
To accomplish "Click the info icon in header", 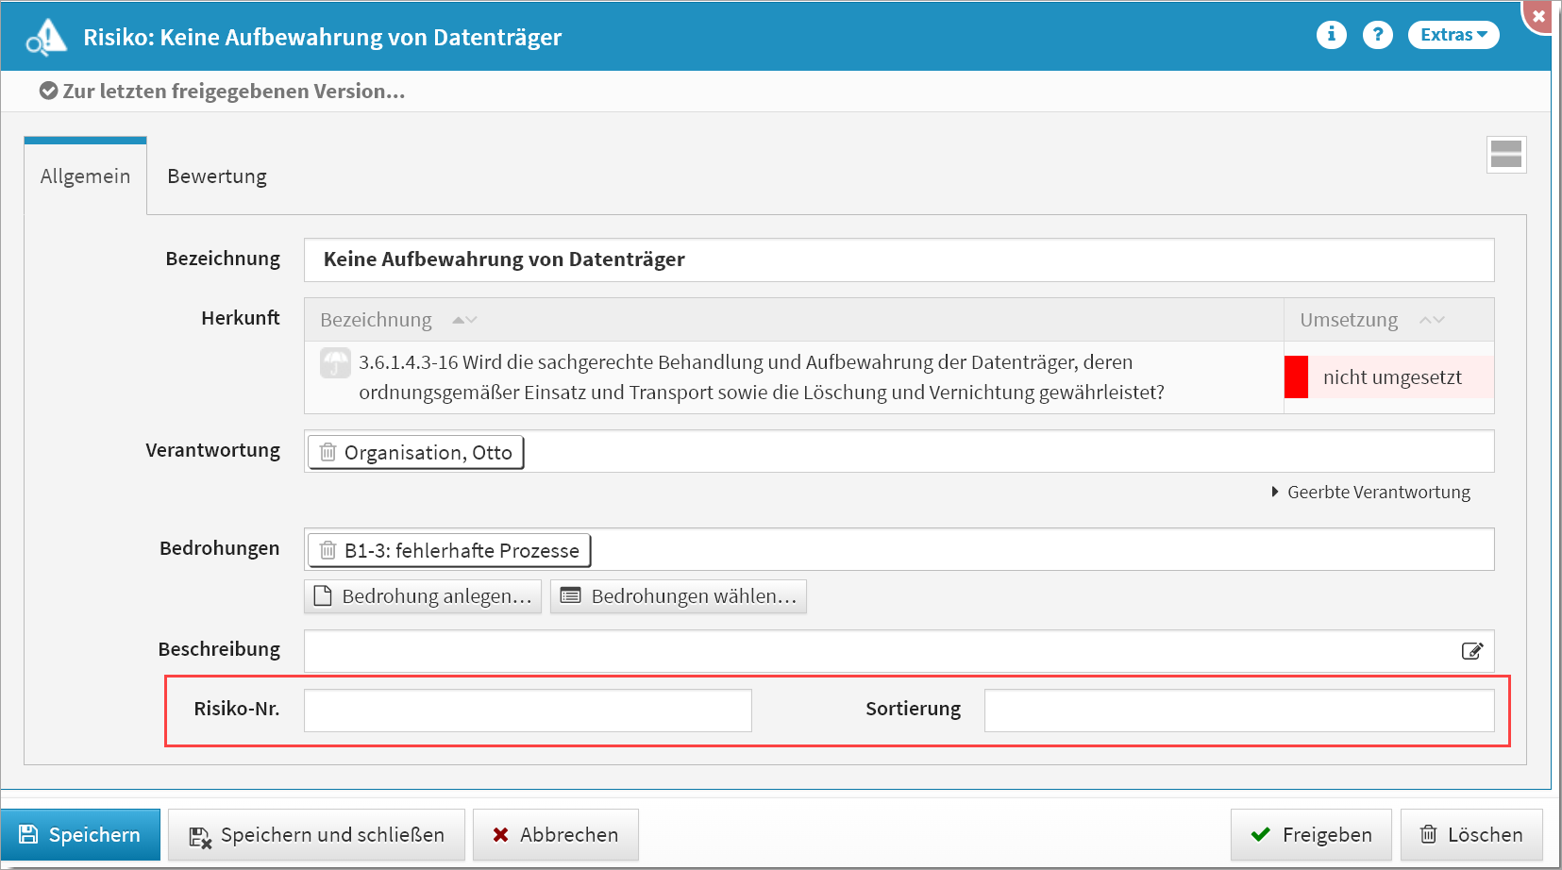I will click(1331, 35).
